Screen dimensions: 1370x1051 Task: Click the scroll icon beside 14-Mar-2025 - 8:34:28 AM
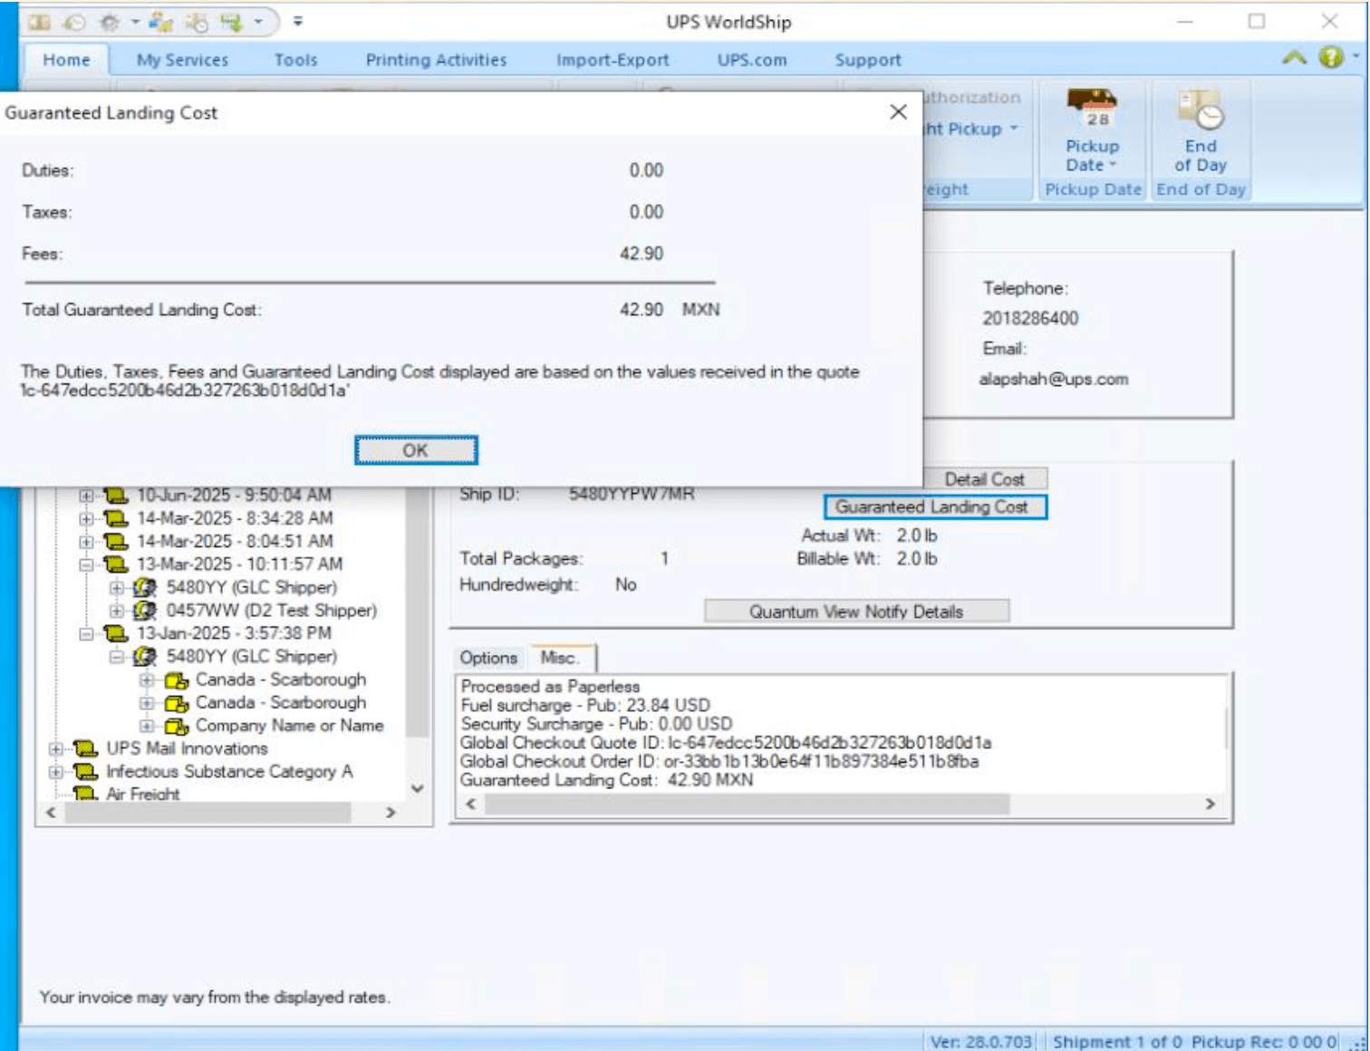coord(115,518)
